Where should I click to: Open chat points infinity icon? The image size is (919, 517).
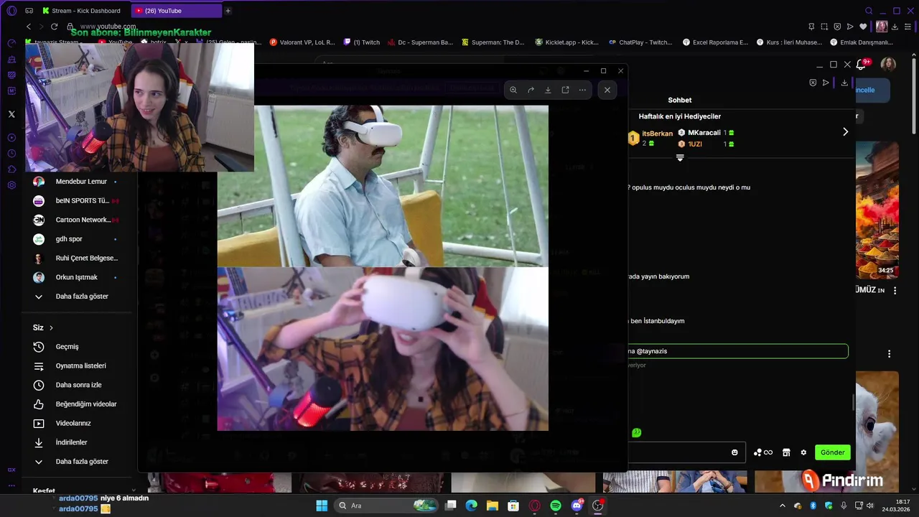[763, 452]
